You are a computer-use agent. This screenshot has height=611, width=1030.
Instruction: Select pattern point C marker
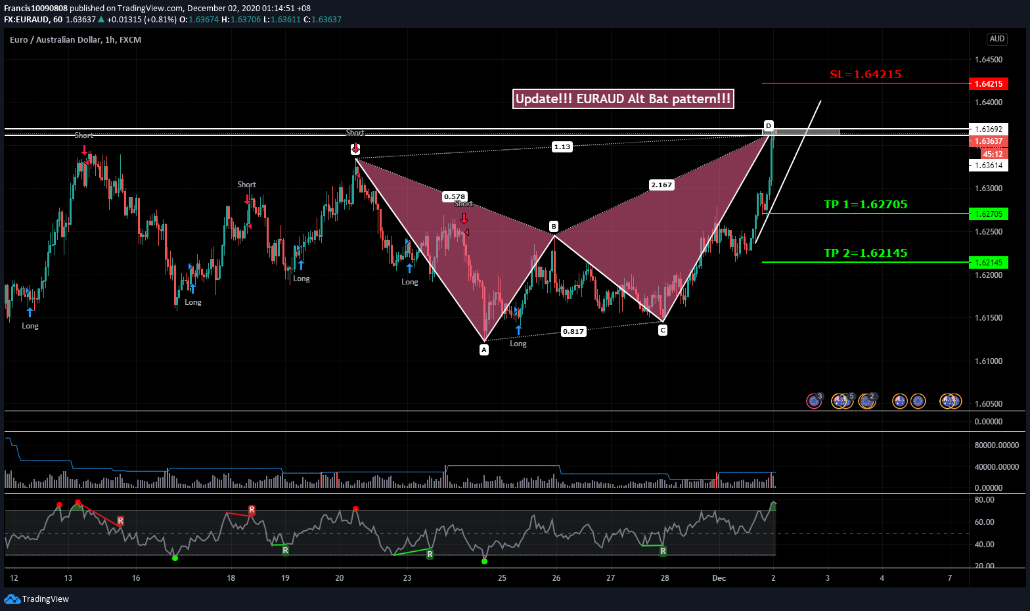pos(663,330)
